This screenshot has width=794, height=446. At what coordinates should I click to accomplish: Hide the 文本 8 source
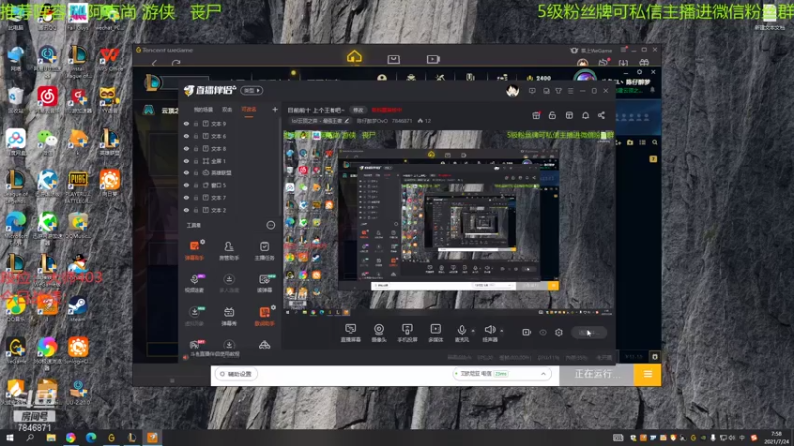(x=186, y=148)
